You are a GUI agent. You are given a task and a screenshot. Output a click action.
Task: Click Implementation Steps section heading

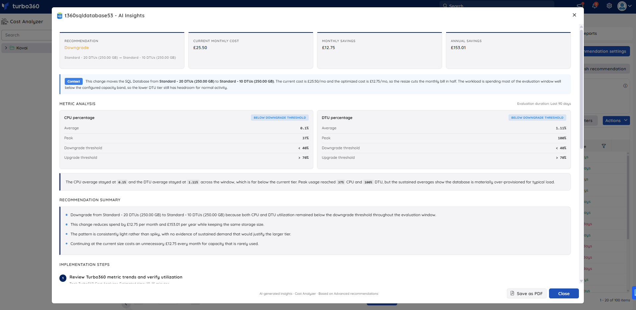(x=84, y=265)
